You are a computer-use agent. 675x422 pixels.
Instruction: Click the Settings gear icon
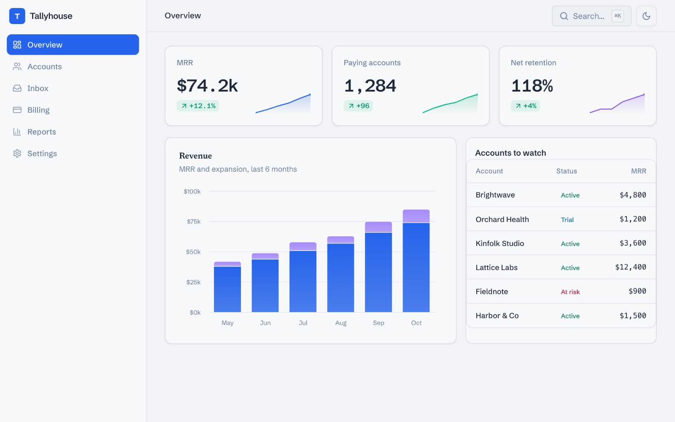pyautogui.click(x=17, y=153)
